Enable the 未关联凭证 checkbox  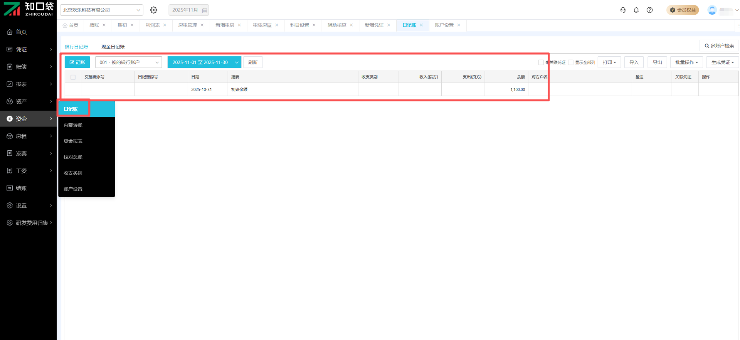(541, 62)
